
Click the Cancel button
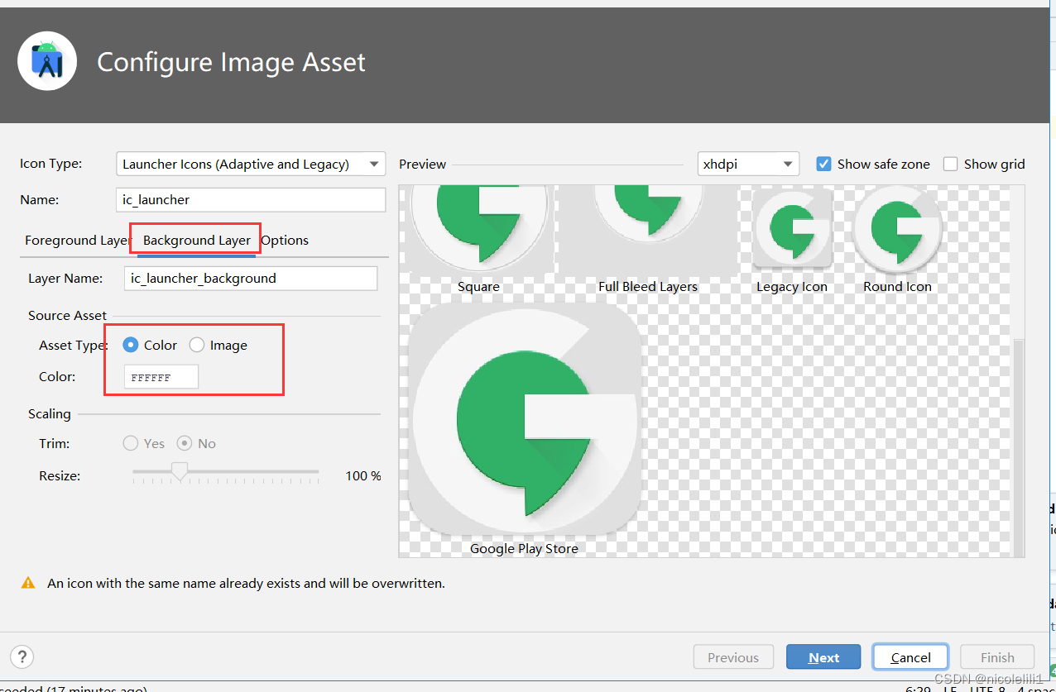coord(910,657)
